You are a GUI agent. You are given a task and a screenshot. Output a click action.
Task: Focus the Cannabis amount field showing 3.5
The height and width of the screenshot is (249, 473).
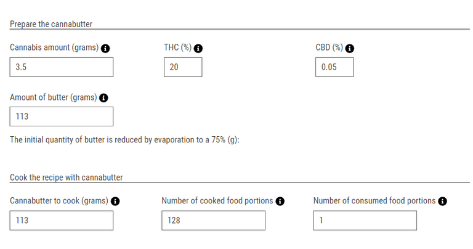(62, 67)
